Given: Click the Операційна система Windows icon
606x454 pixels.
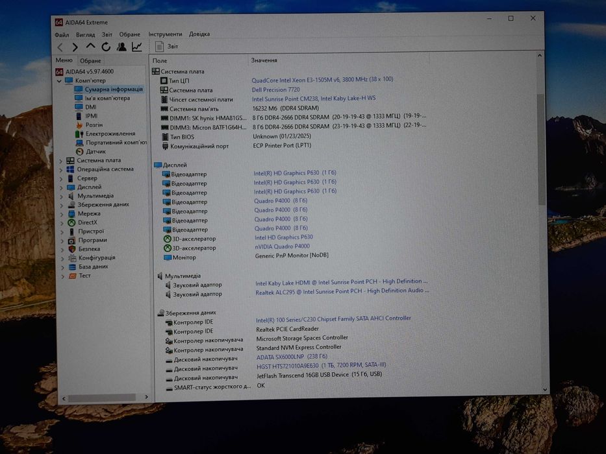Looking at the screenshot, I should coord(70,169).
